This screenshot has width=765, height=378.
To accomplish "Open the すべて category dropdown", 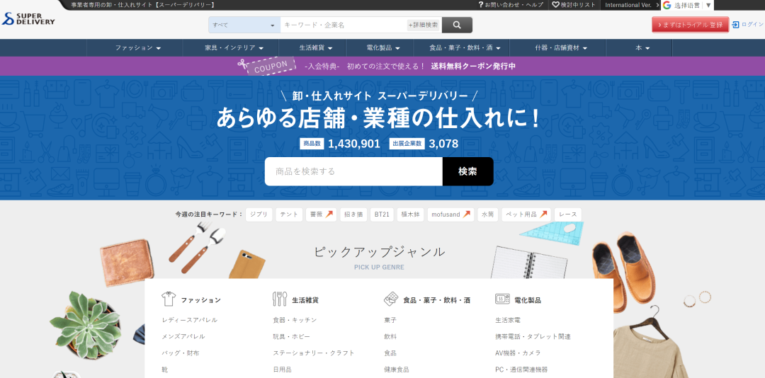I will point(244,25).
